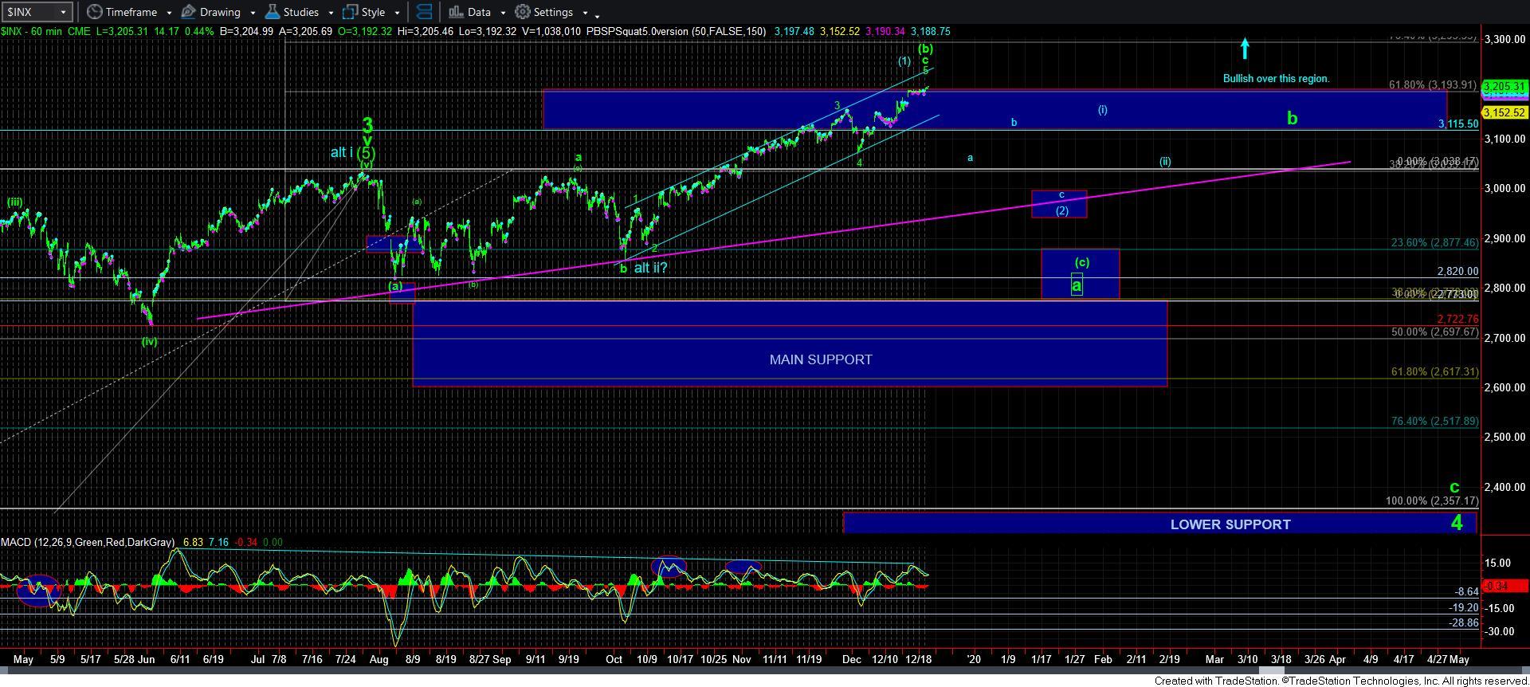Select the 'alt ii?' wave label
1530x687 pixels.
tap(650, 268)
